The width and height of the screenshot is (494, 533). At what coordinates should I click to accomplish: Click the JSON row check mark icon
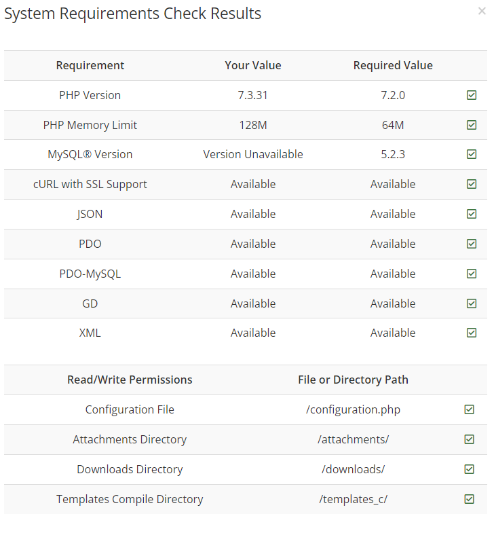(x=472, y=214)
